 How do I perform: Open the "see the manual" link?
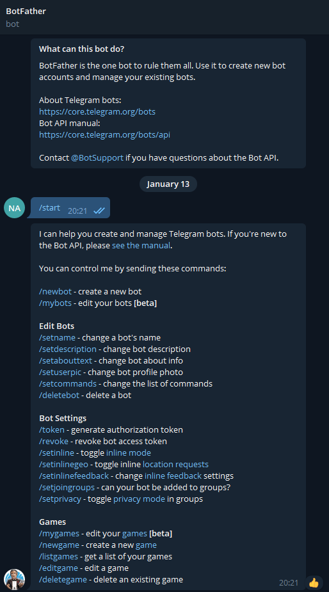coord(141,245)
